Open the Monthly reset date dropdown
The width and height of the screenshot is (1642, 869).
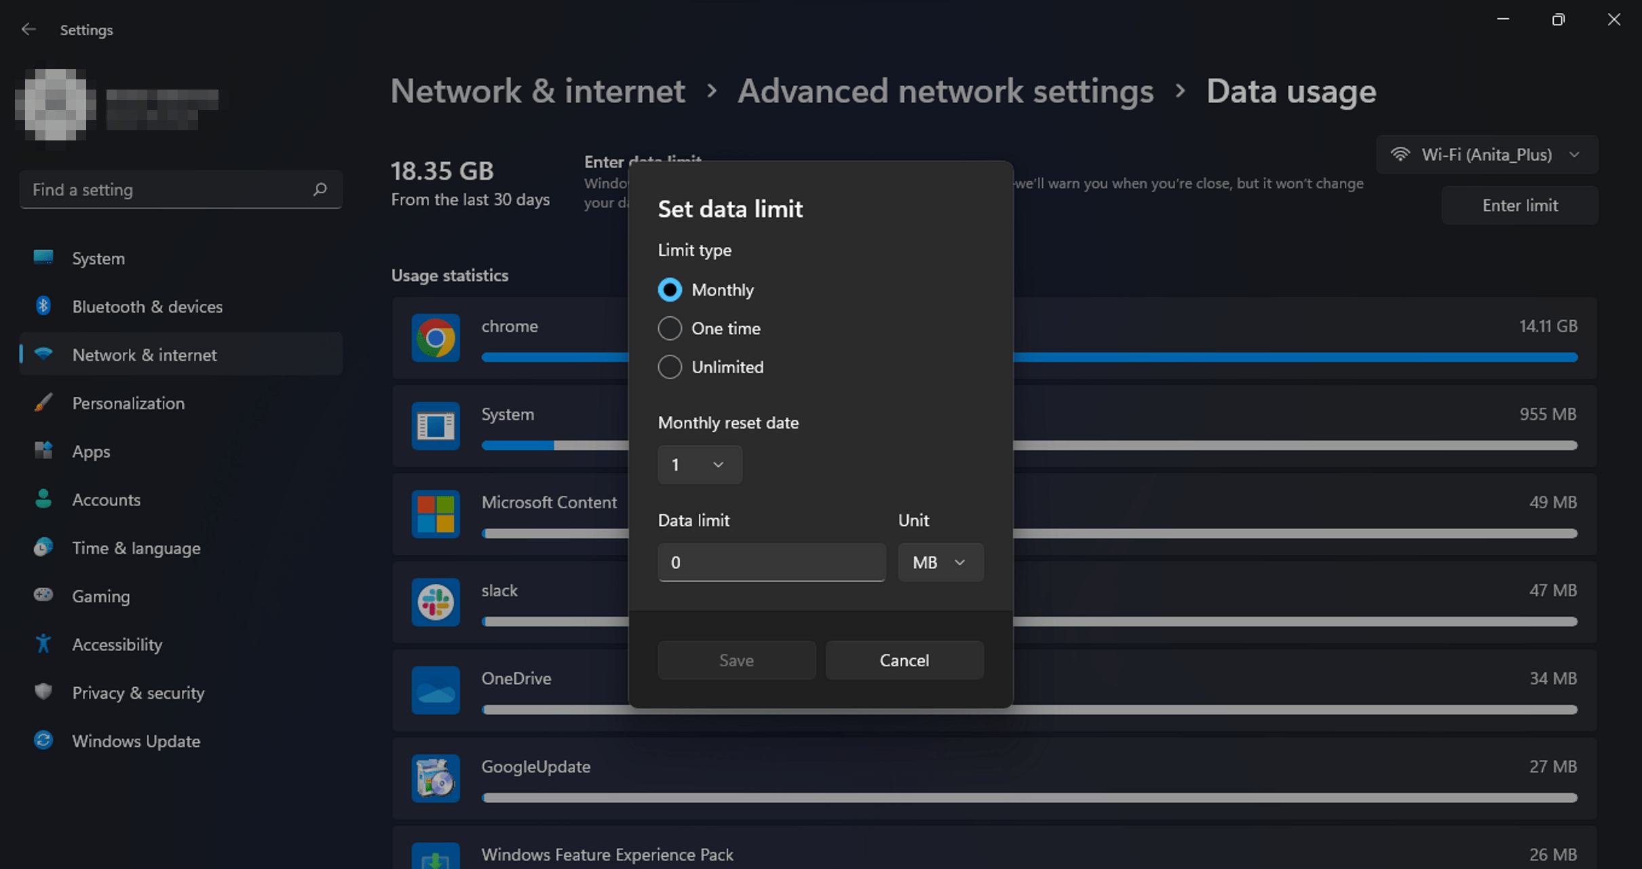700,465
